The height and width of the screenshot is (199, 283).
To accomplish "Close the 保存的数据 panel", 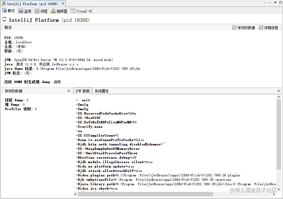I will (69, 91).
